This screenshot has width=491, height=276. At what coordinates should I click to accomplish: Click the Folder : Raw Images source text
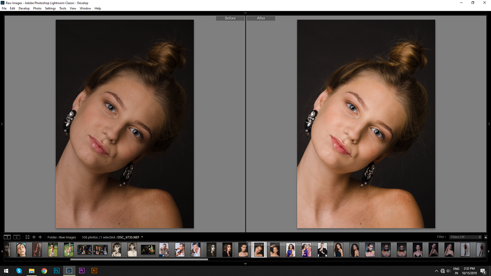point(62,237)
